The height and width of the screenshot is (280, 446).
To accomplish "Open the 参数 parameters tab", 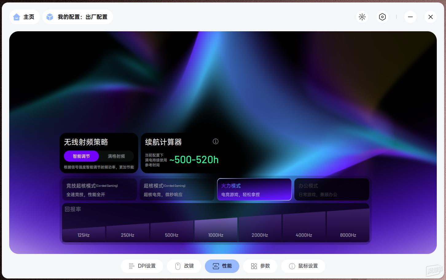I will click(260, 266).
